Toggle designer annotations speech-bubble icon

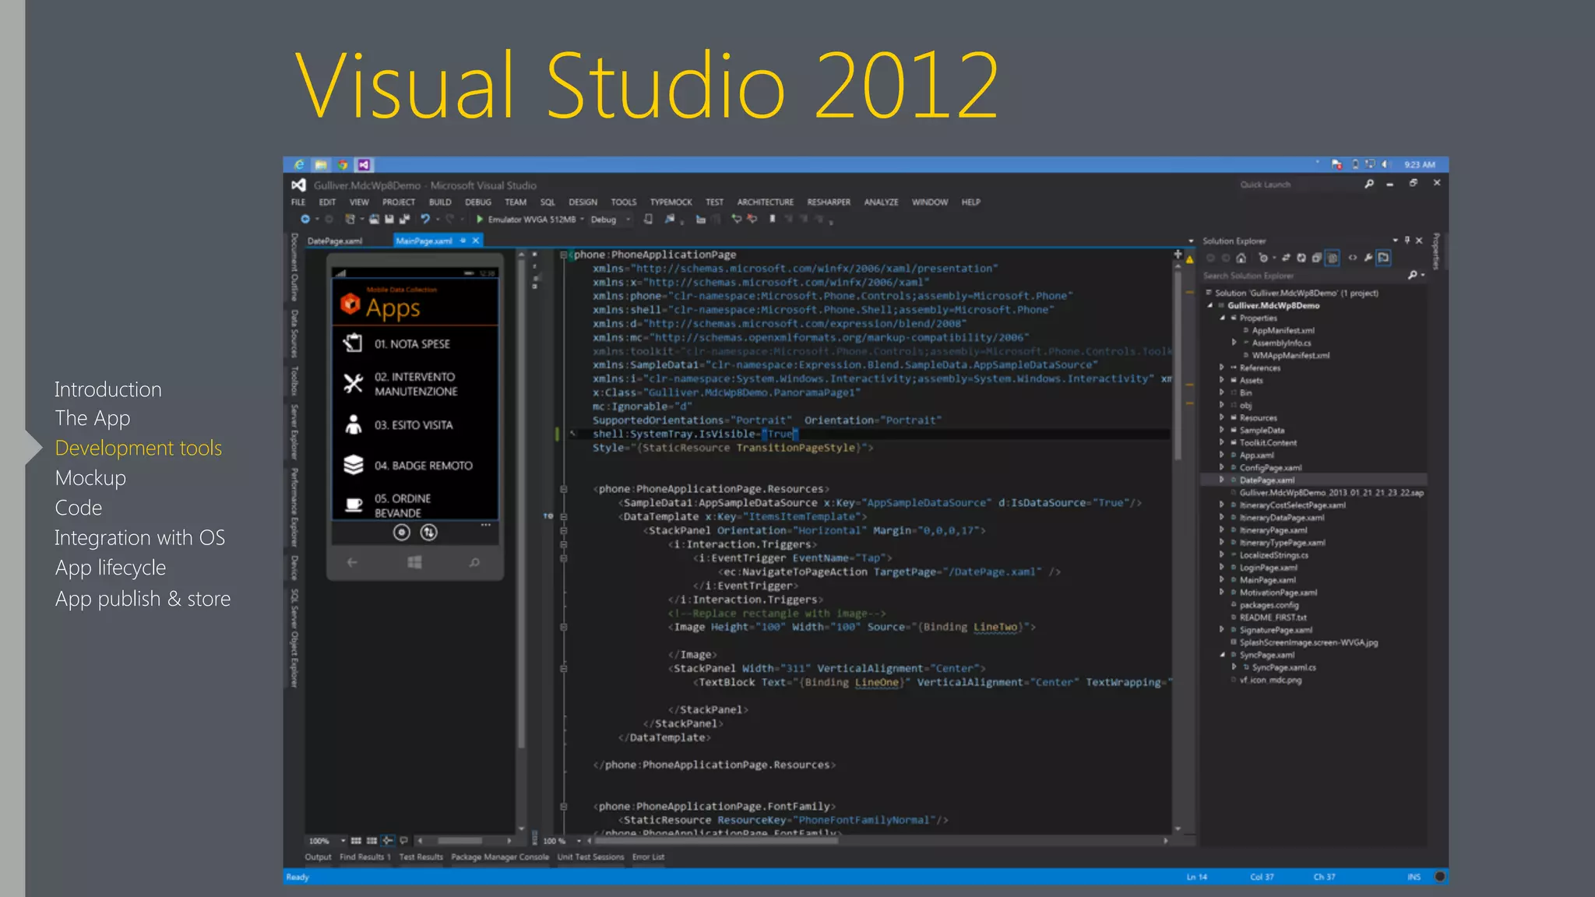403,841
